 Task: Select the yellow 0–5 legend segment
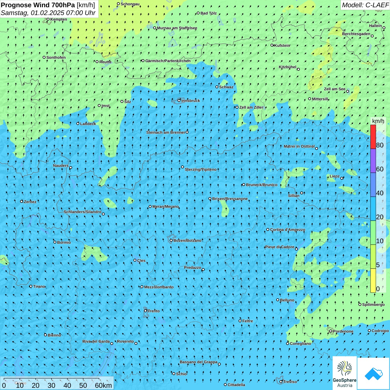[373, 281]
